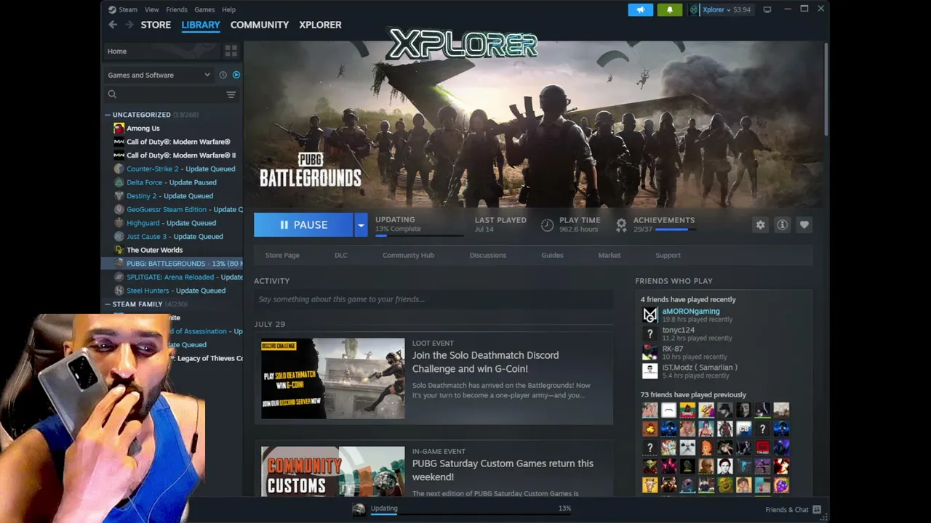Select Destiny 2 in the library list
Screen dimensions: 931x523
coord(169,196)
